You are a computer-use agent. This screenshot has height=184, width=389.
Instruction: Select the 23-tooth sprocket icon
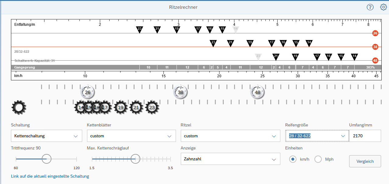(x=152, y=107)
